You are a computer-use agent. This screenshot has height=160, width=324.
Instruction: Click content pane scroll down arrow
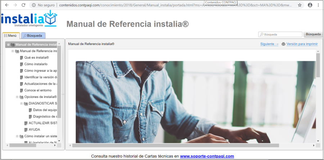[318, 141]
